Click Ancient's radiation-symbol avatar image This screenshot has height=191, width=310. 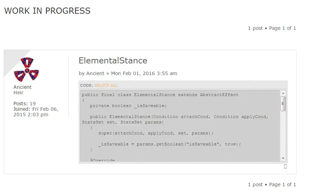pyautogui.click(x=26, y=70)
